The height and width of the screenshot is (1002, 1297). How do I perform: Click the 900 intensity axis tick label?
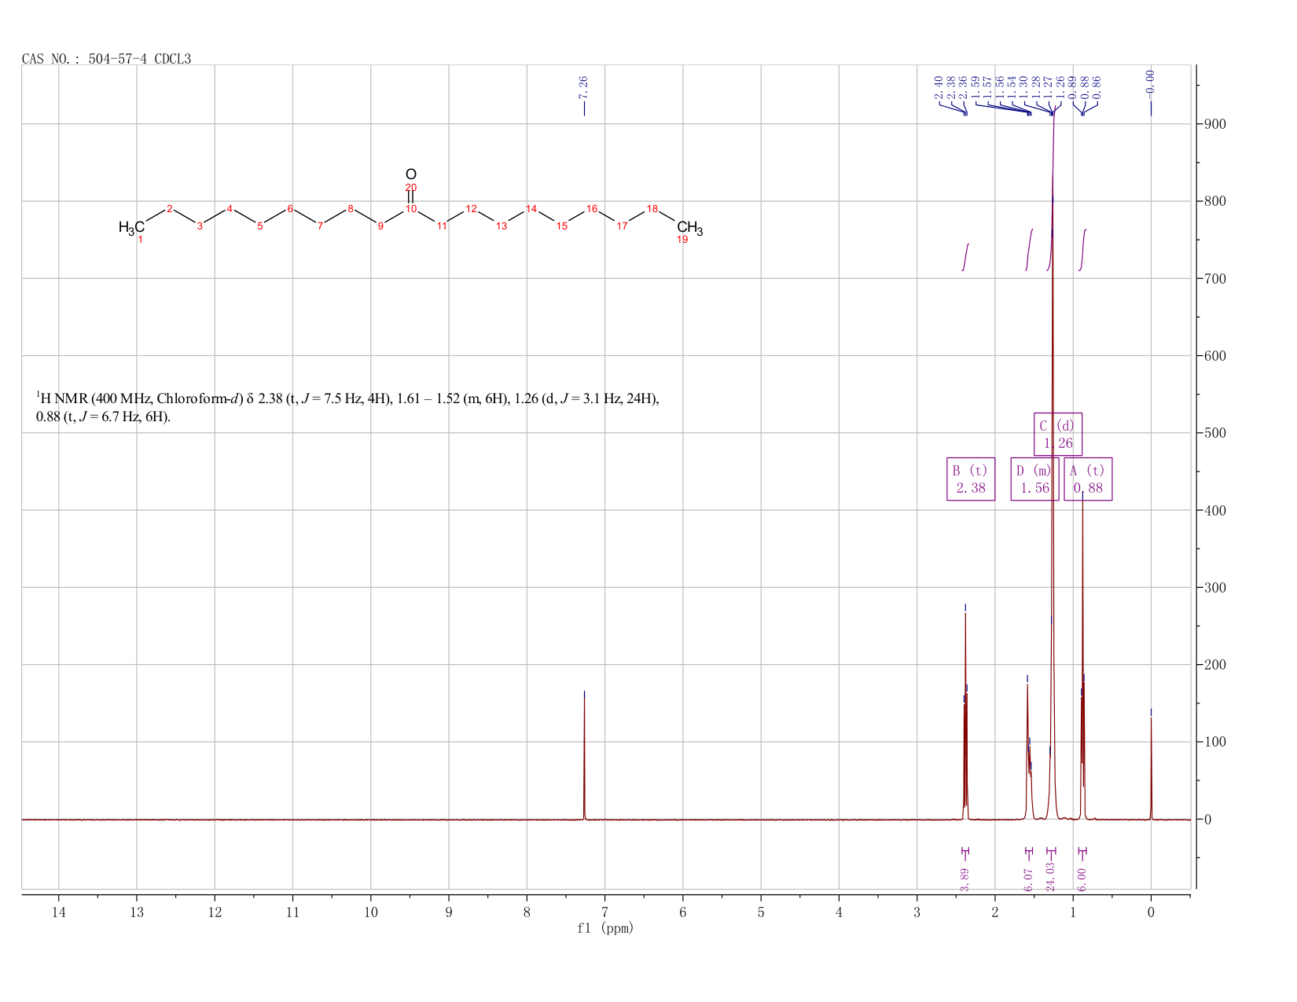click(1214, 124)
